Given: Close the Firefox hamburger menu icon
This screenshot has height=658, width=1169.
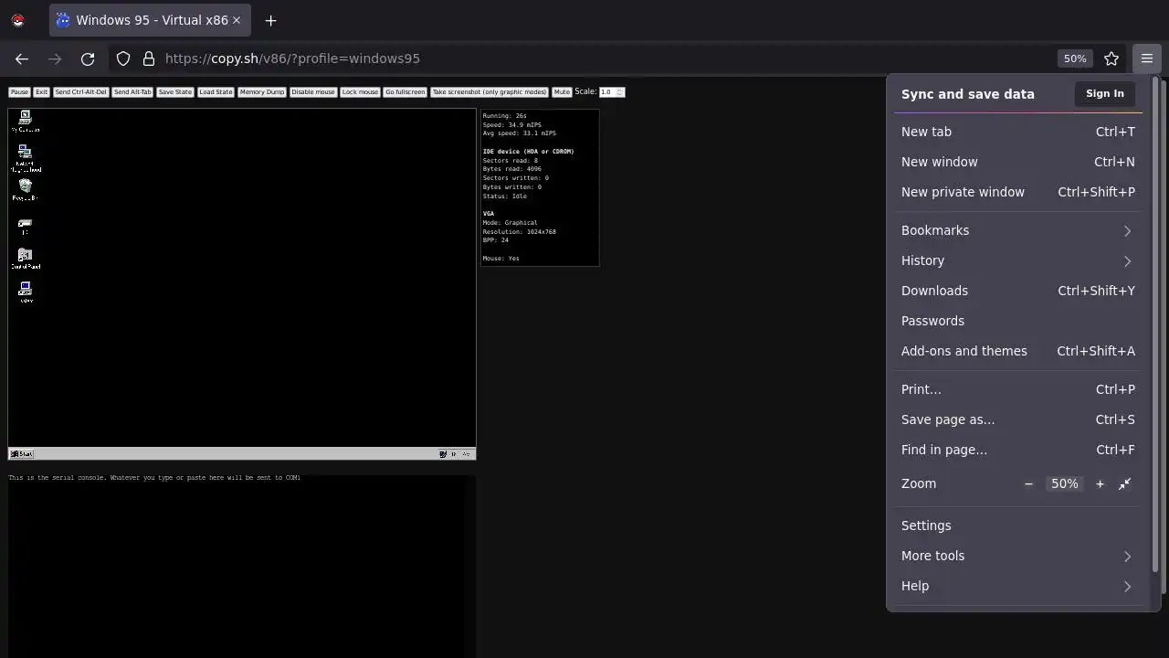Looking at the screenshot, I should (1147, 58).
